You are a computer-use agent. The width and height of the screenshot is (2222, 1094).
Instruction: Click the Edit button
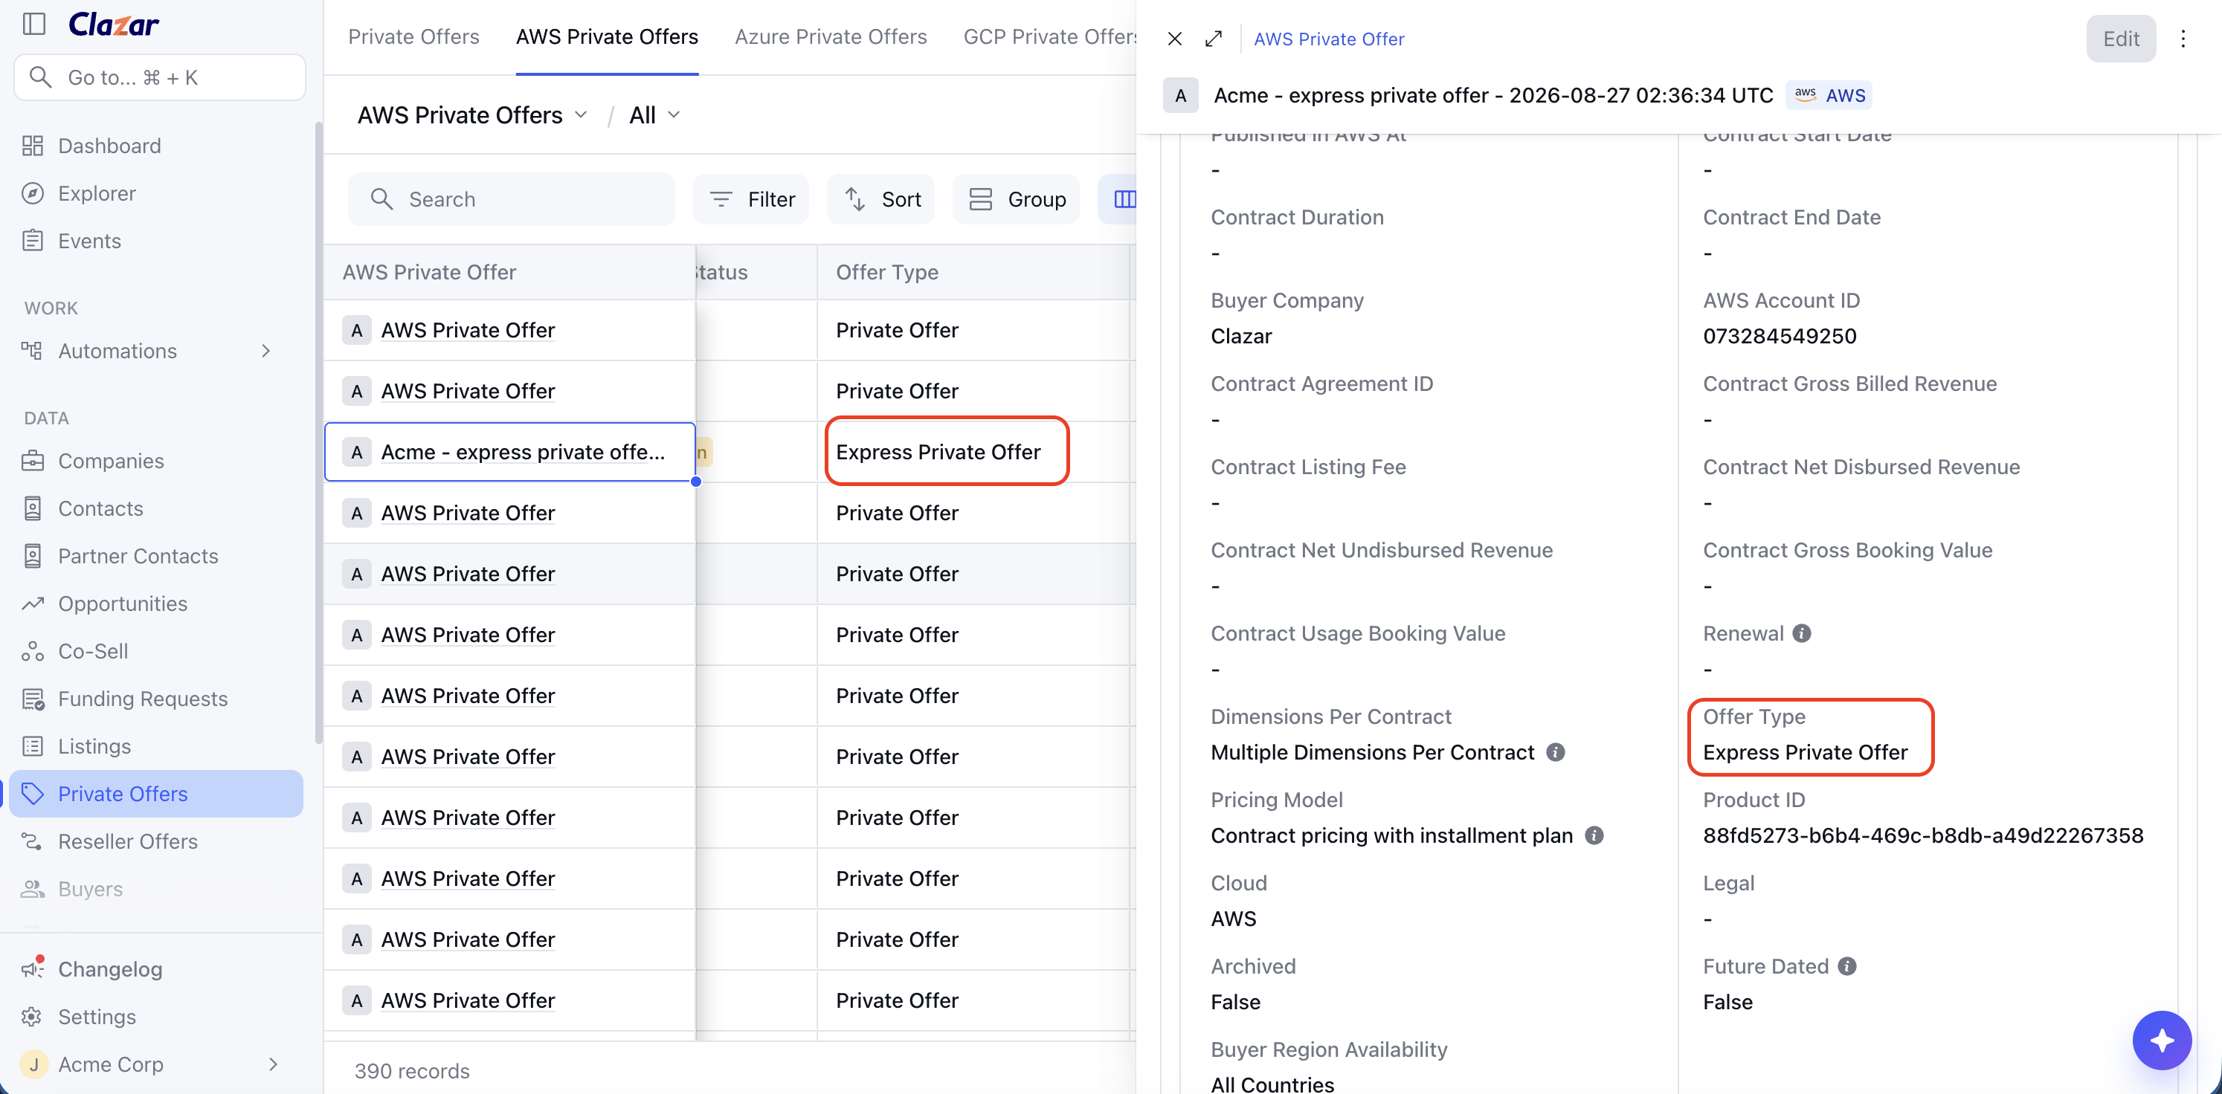click(2120, 39)
